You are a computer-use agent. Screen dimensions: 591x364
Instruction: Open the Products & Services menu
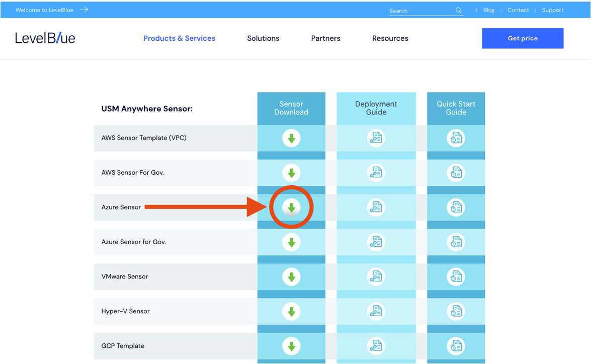click(179, 38)
